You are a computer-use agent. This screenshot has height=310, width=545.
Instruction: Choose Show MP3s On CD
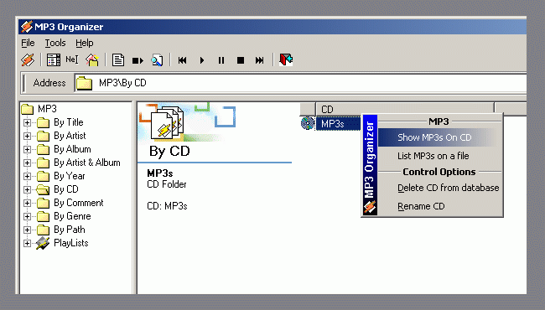click(439, 137)
